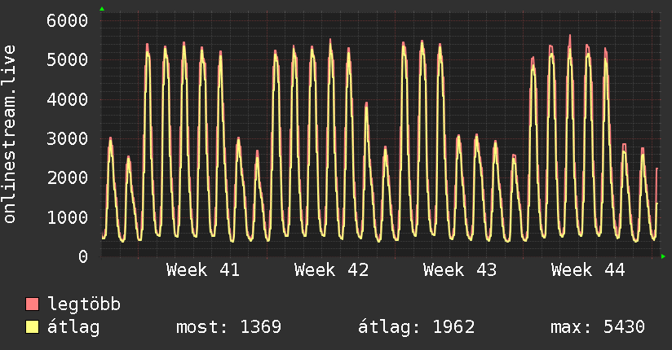Click the legtöbb legend label
The height and width of the screenshot is (350, 672).
tap(84, 304)
